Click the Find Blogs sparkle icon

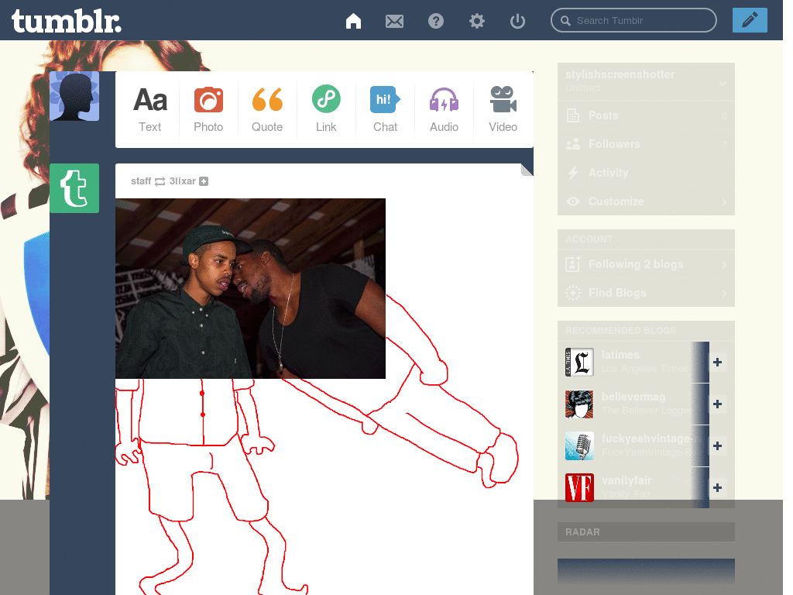tap(573, 292)
